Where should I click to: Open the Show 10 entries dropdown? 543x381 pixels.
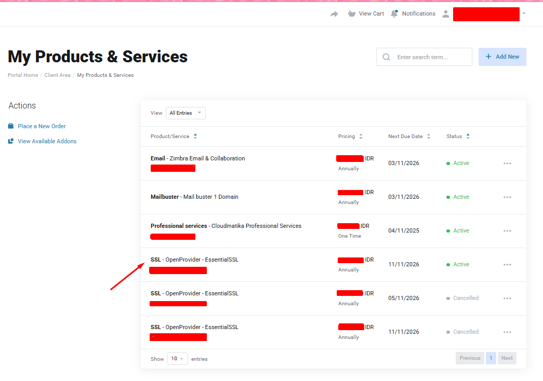click(177, 359)
